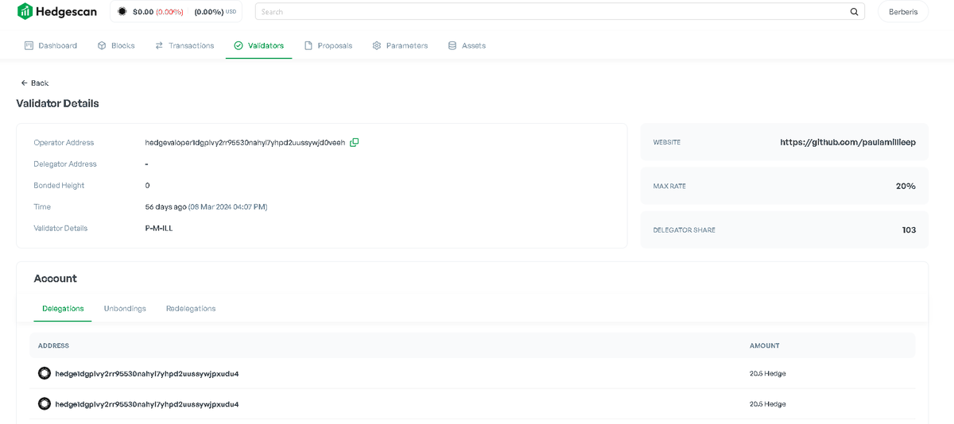
Task: Click the Proposals document icon
Action: tap(308, 45)
